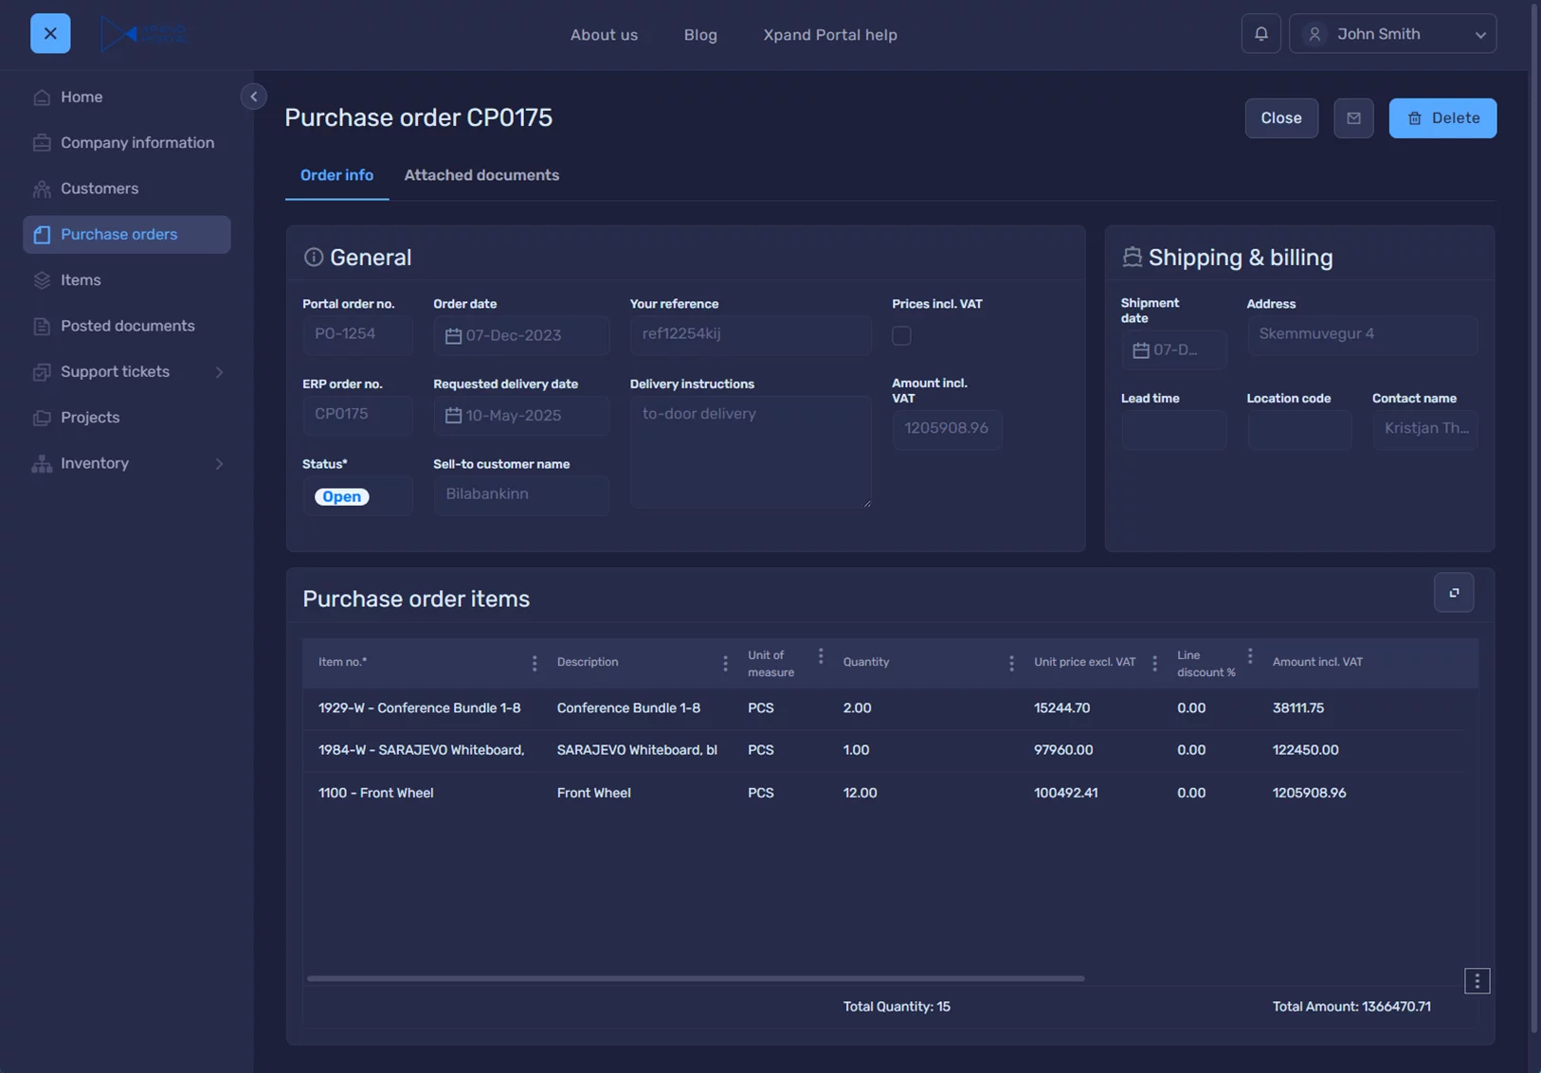This screenshot has height=1073, width=1541.
Task: Switch to the Attached documents tab
Action: pyautogui.click(x=481, y=175)
